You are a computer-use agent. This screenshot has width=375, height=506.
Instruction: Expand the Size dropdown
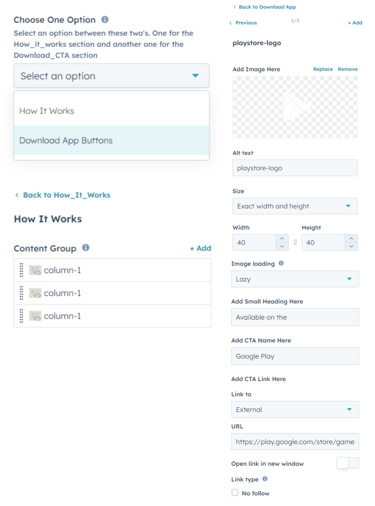tap(295, 206)
